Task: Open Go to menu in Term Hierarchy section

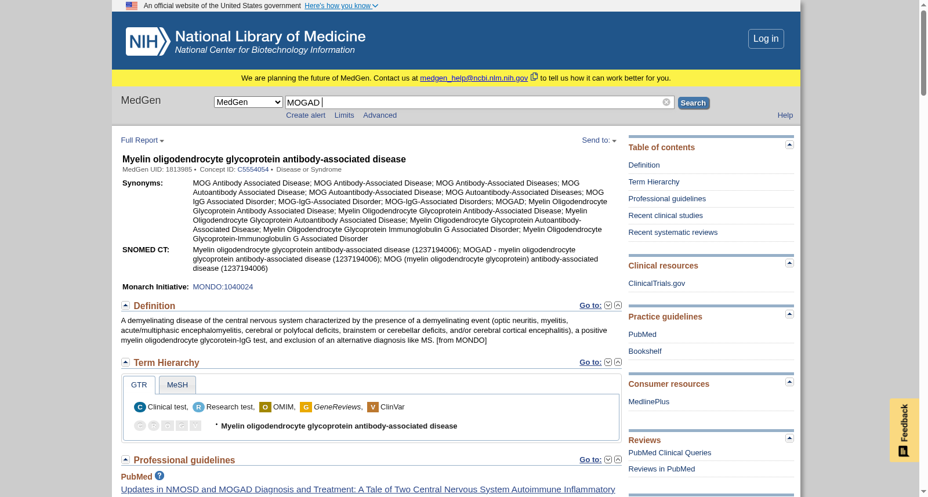Action: click(x=590, y=362)
